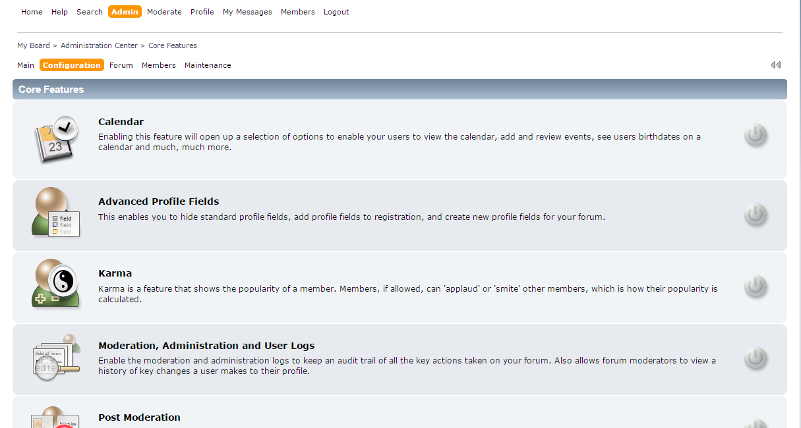The width and height of the screenshot is (801, 428).
Task: Open My Messages
Action: click(x=247, y=11)
